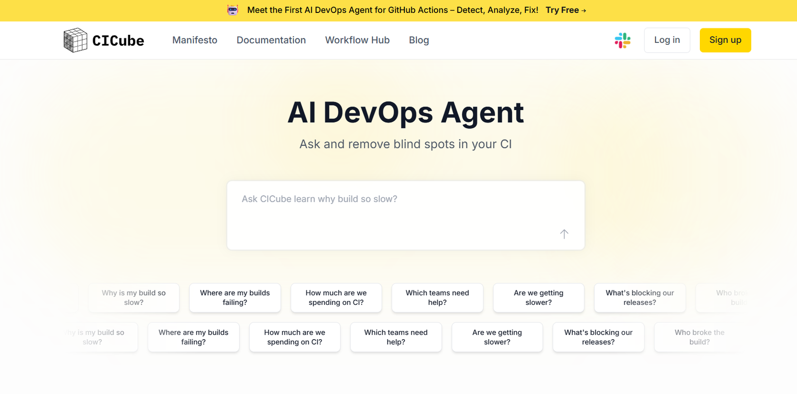Select lower-row "Are we getting slower?" suggestion
Image resolution: width=797 pixels, height=394 pixels.
click(x=497, y=337)
